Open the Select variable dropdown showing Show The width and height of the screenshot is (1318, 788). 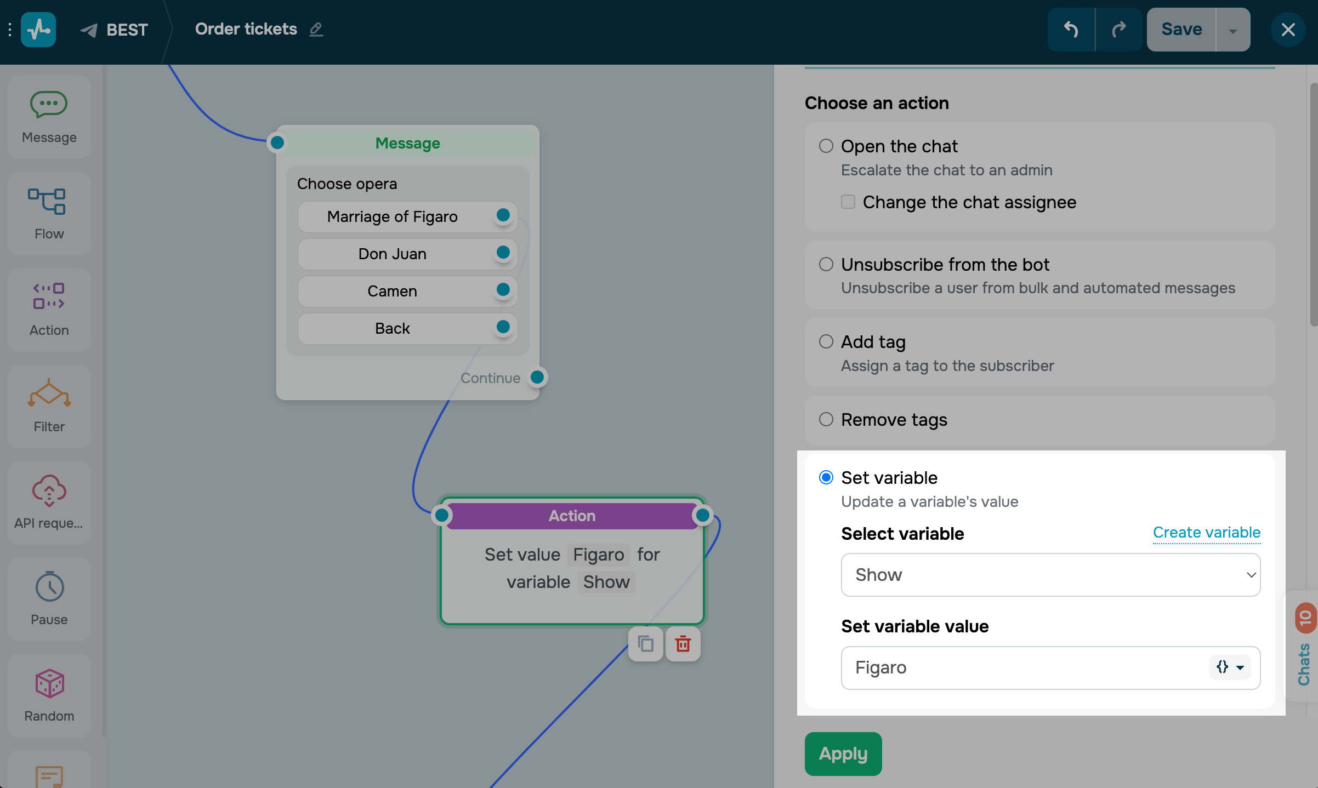point(1050,574)
